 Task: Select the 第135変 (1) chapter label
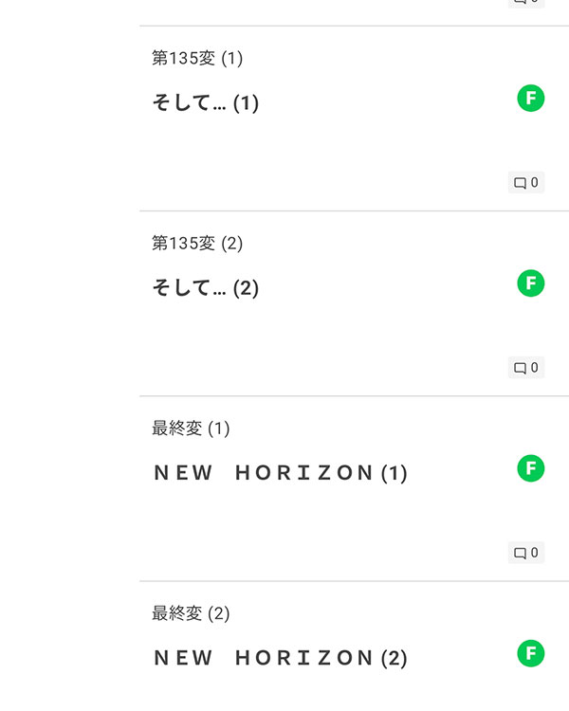point(197,59)
